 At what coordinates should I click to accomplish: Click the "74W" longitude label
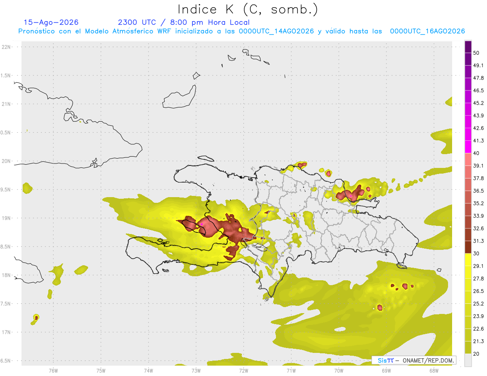coord(148,371)
